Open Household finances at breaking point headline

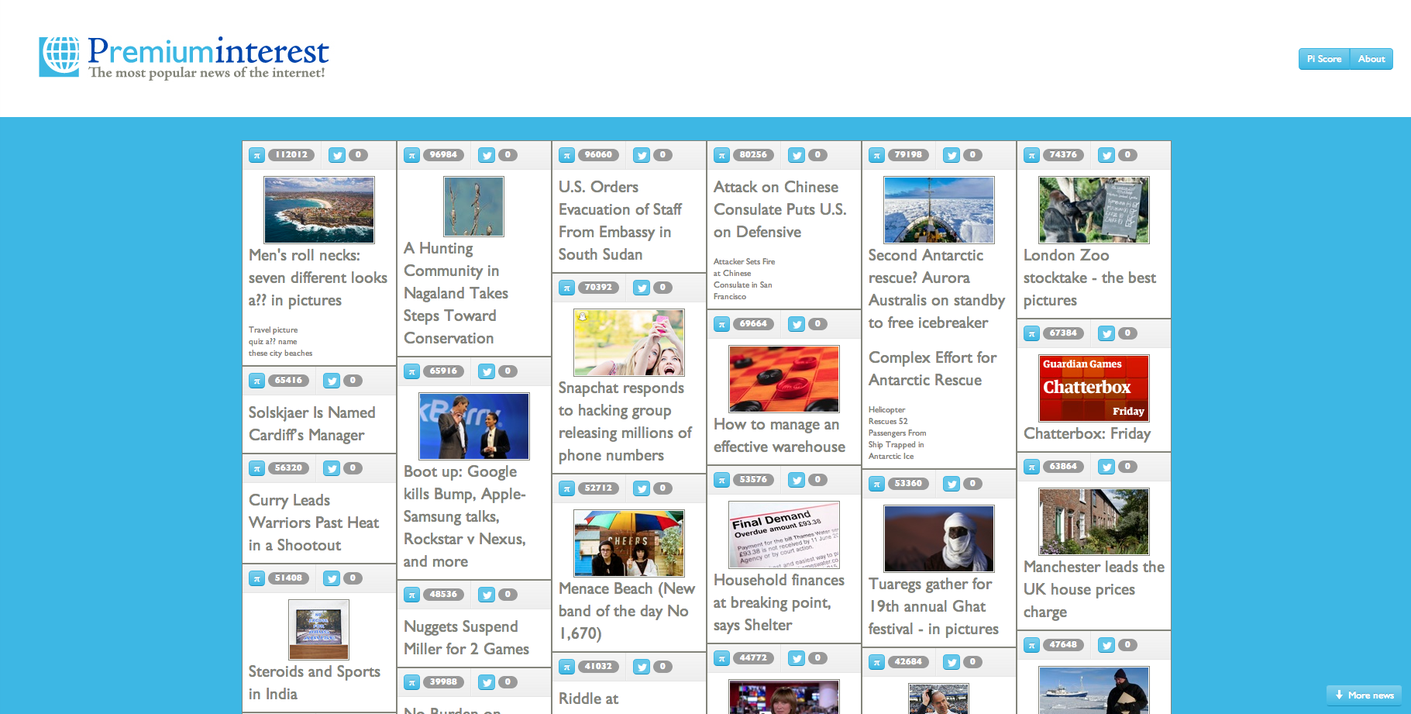[779, 602]
